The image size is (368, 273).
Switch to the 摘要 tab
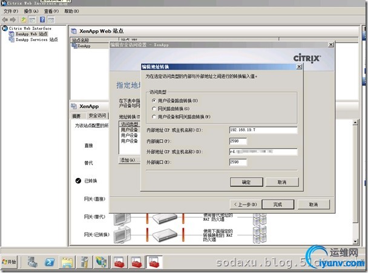pos(76,116)
